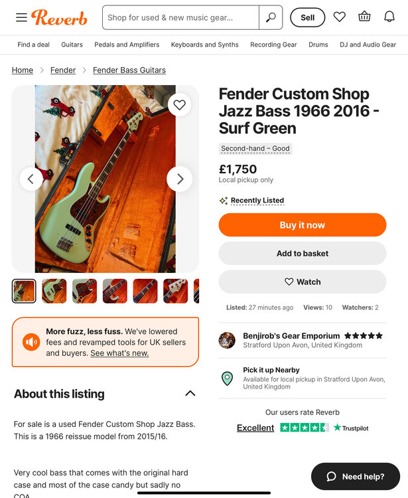Show previous photo with left arrow
This screenshot has width=408, height=498.
(x=31, y=179)
